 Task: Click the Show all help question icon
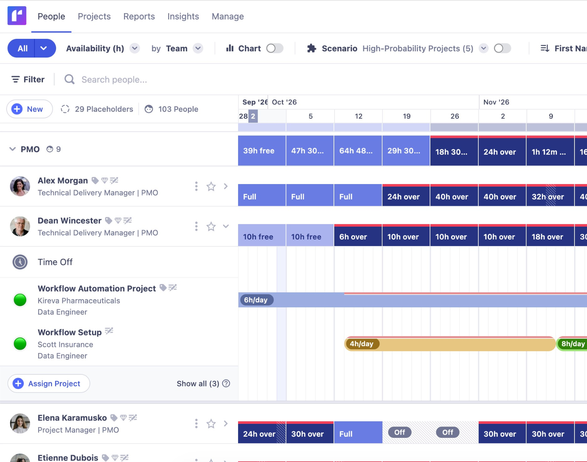[x=226, y=384]
